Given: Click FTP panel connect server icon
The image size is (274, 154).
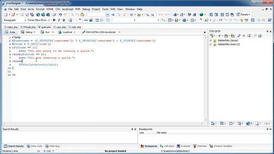Looking at the screenshot, I should tap(212, 36).
